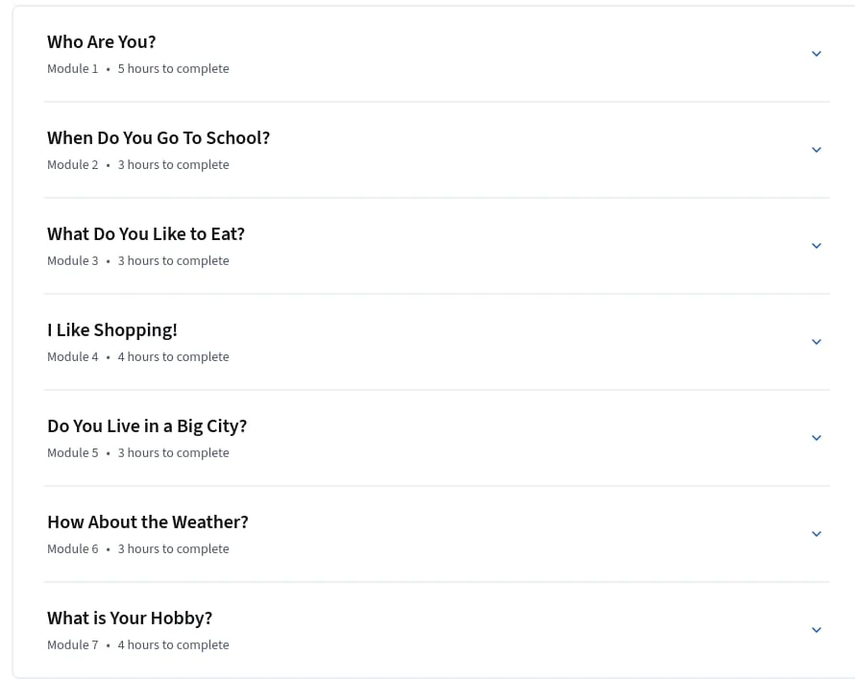Open Do You Live in a Big City? title
855x679 pixels.
[x=147, y=426]
